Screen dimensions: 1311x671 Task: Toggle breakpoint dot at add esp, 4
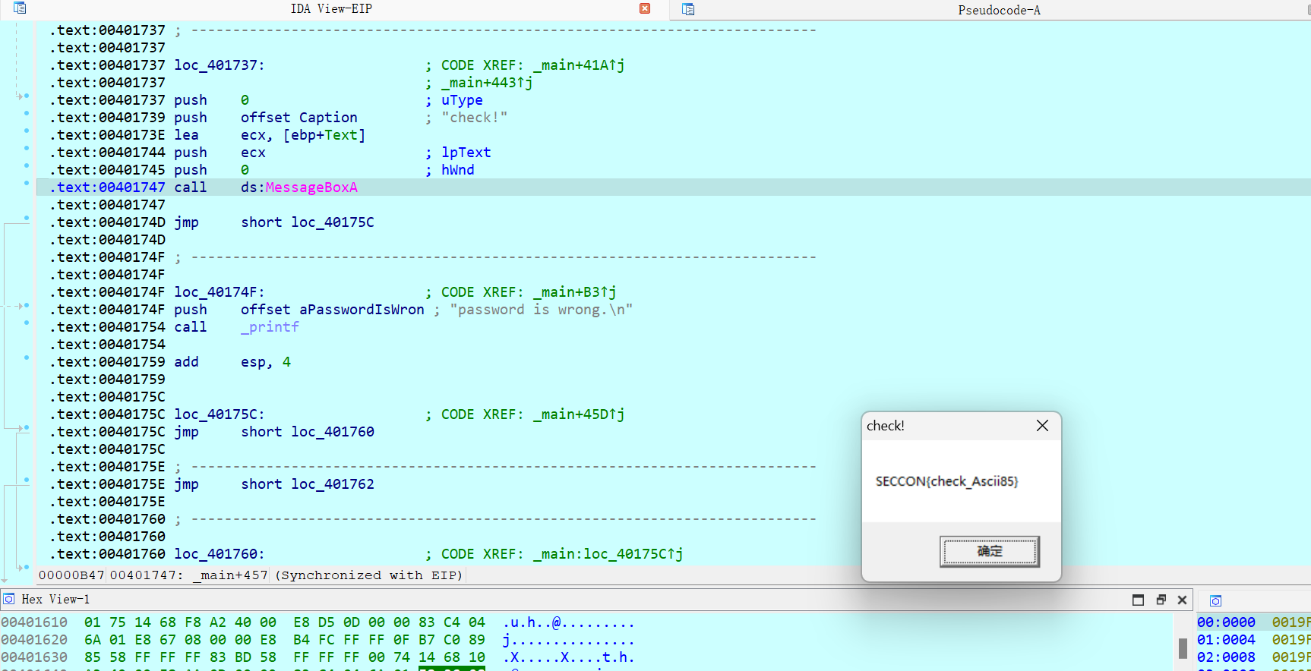26,358
